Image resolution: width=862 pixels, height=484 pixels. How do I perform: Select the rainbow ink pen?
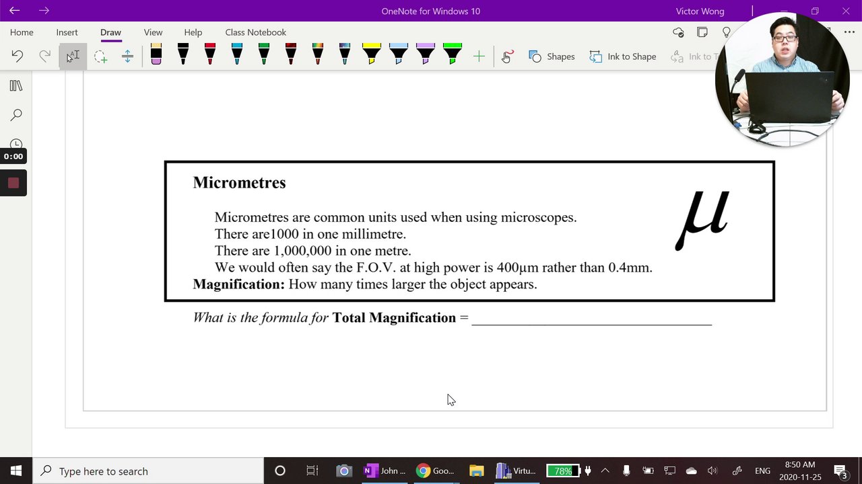click(x=318, y=54)
